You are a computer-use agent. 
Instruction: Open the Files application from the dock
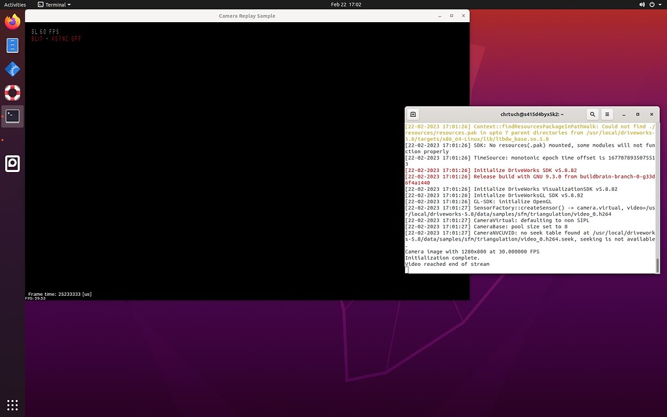12,45
